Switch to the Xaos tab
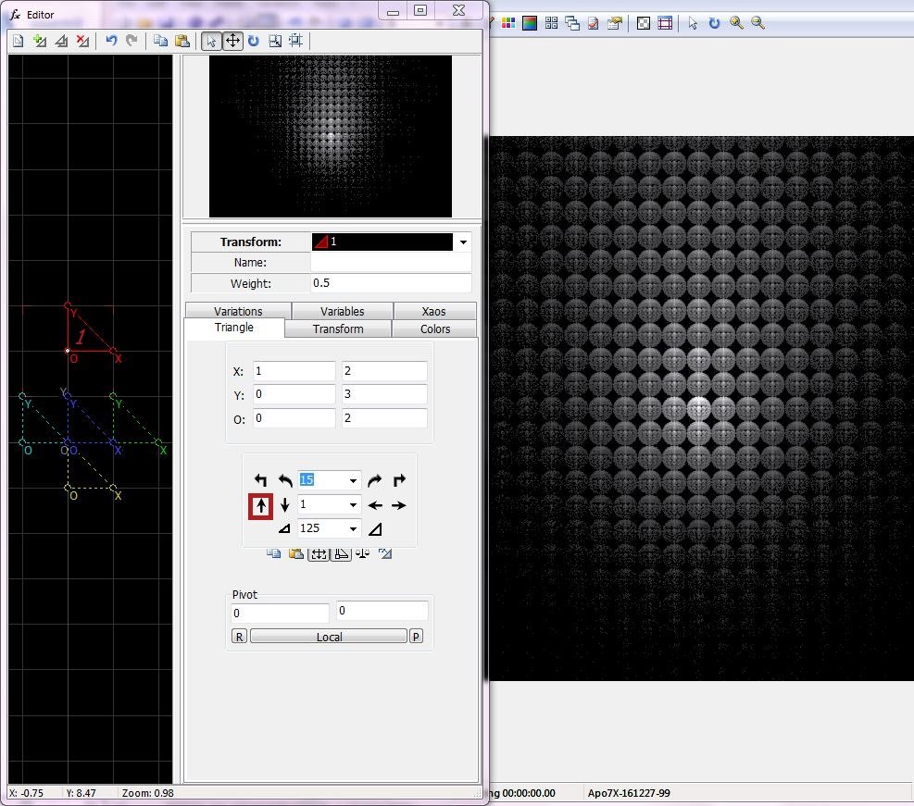The height and width of the screenshot is (806, 914). [433, 311]
